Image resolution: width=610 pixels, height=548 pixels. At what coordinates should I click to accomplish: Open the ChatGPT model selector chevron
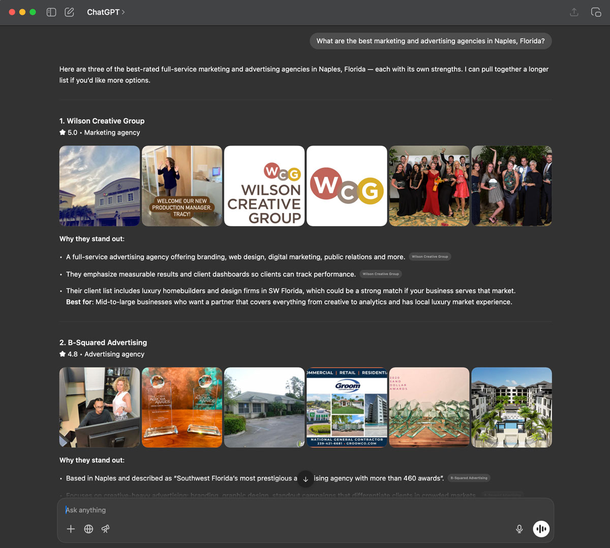(124, 11)
